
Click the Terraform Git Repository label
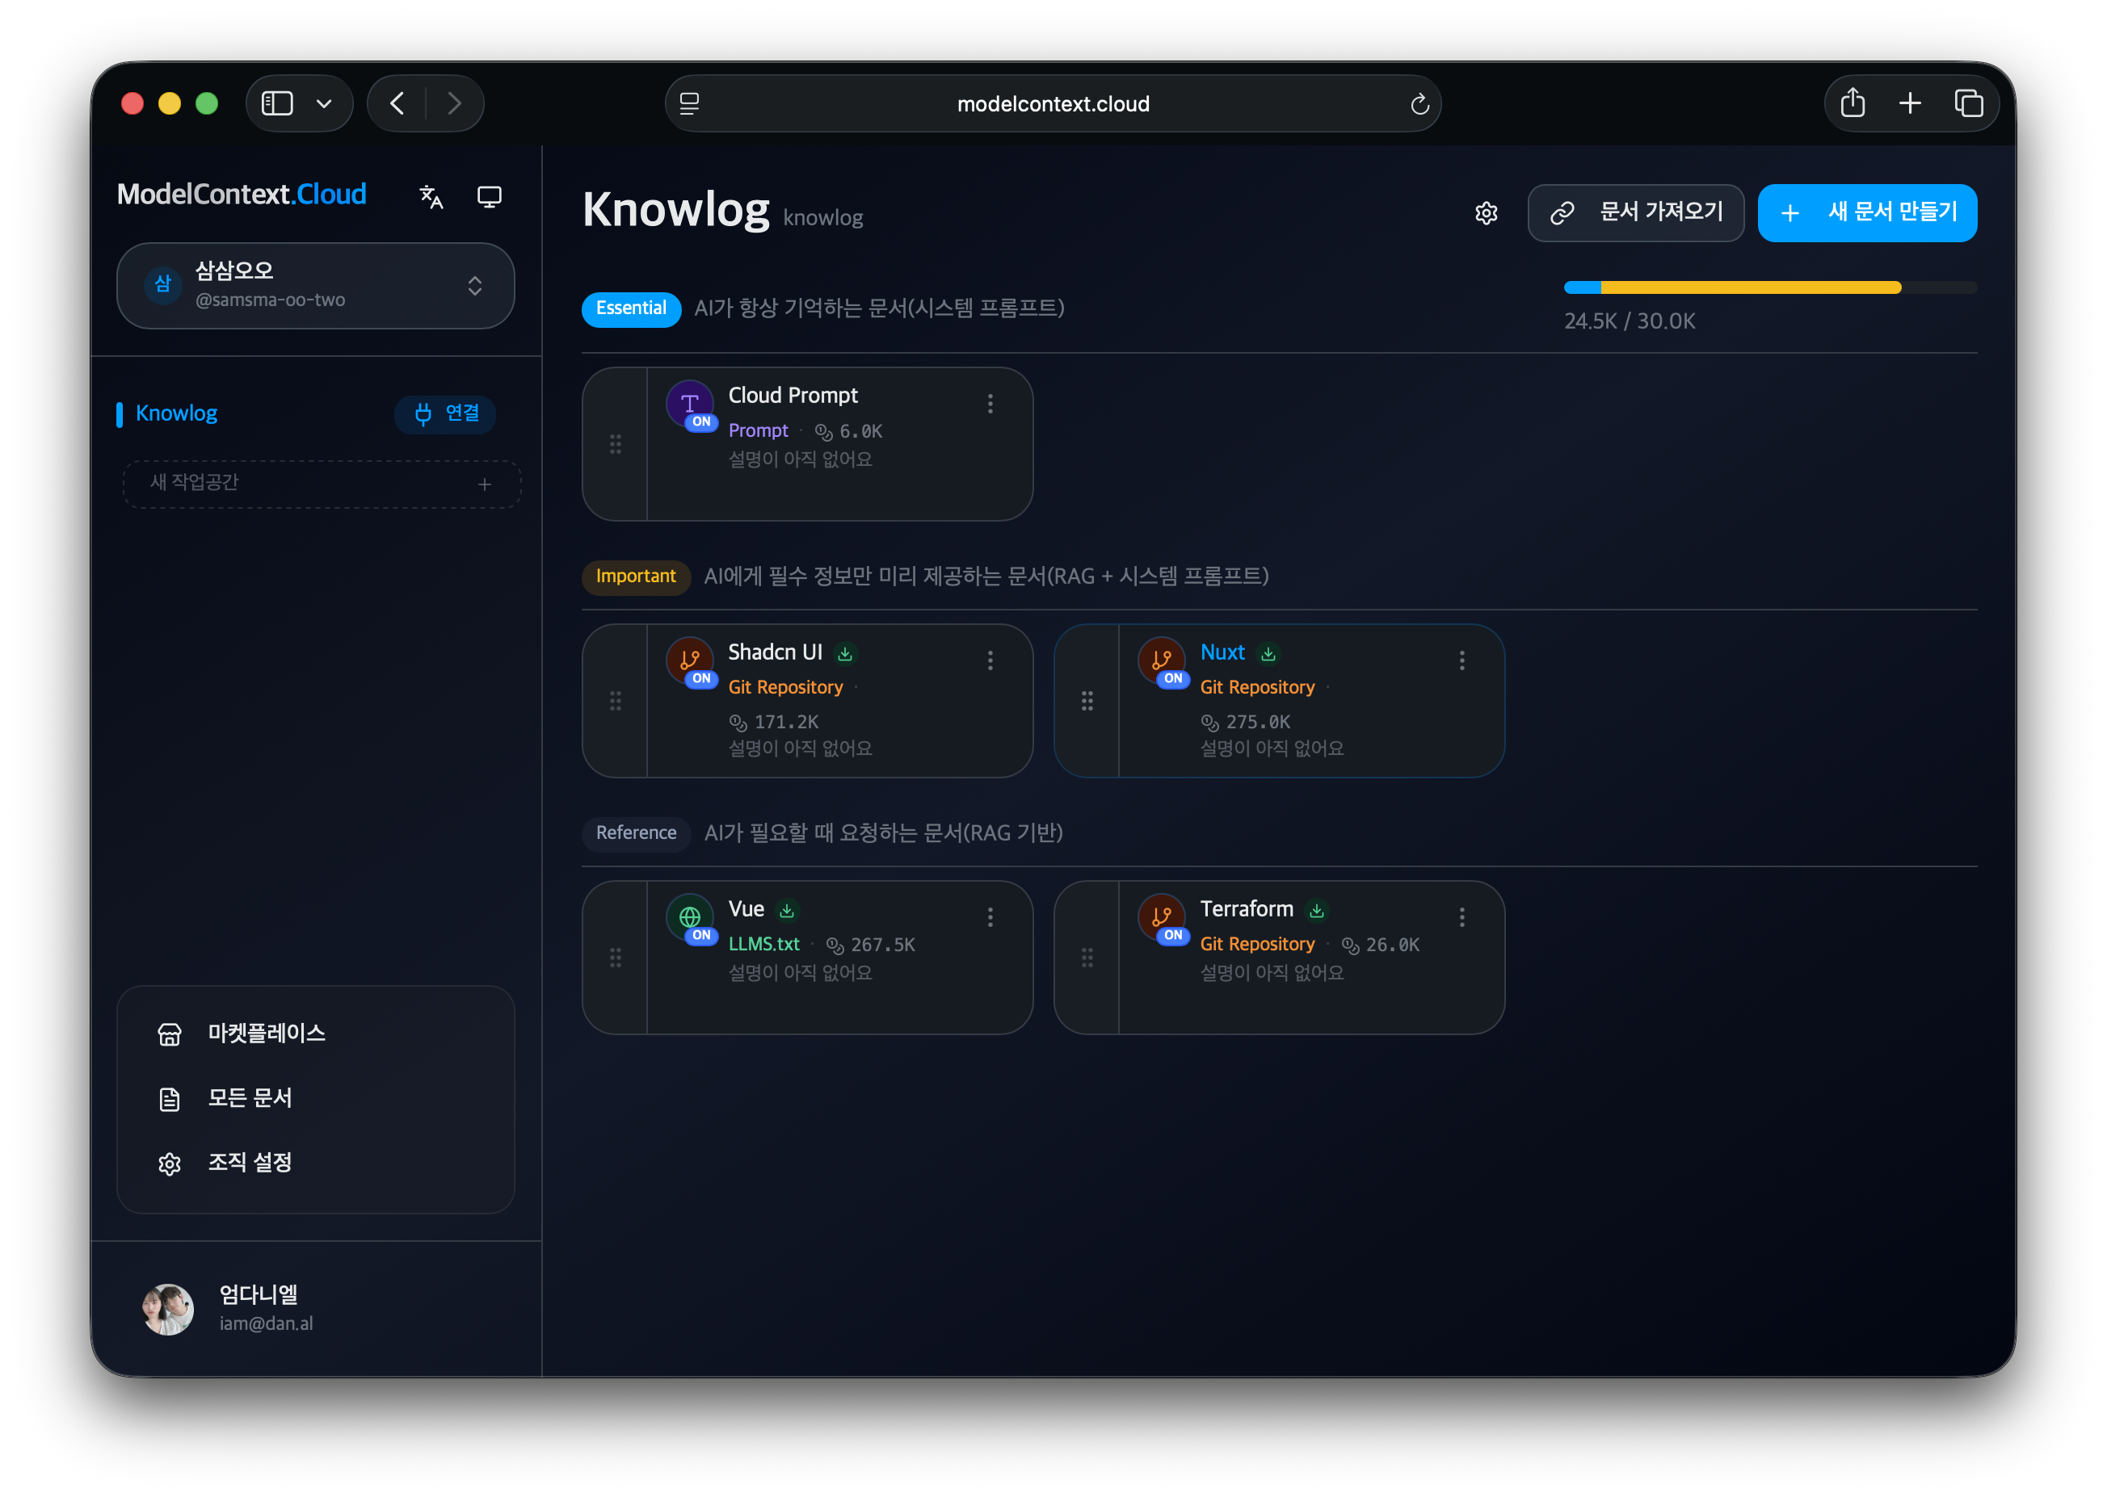1257,944
